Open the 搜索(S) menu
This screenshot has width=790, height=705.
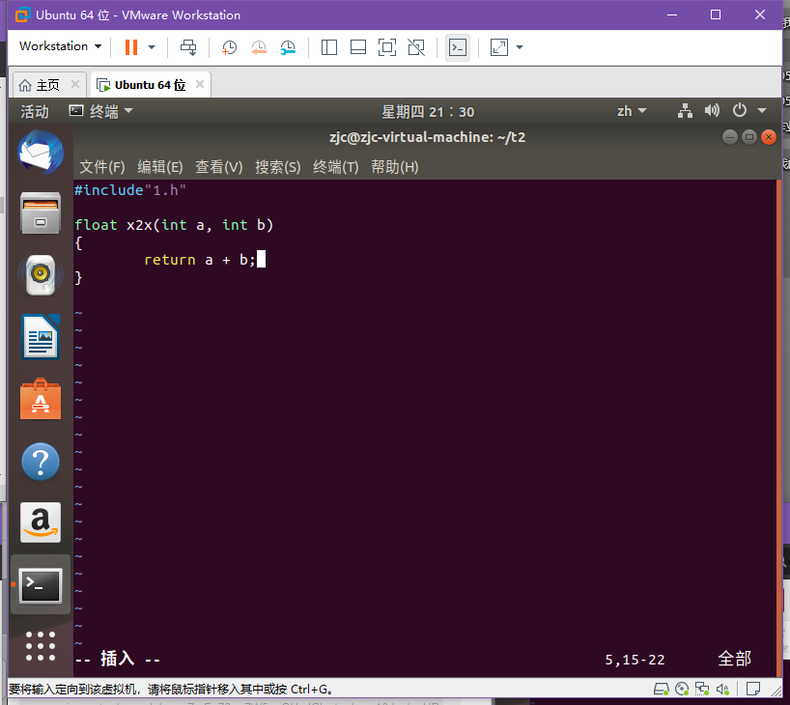(x=277, y=167)
